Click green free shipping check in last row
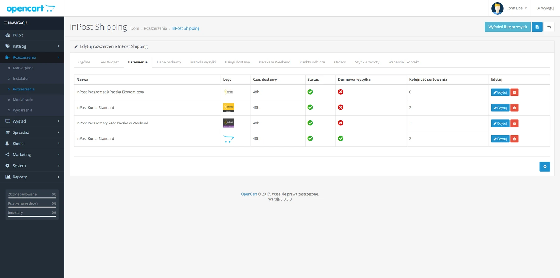560x278 pixels. point(341,139)
